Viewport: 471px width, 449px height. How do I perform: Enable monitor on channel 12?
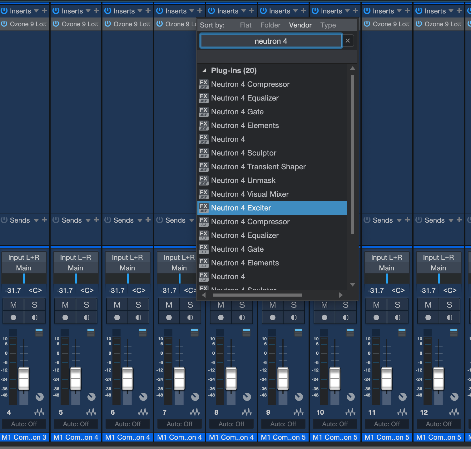[x=449, y=318]
